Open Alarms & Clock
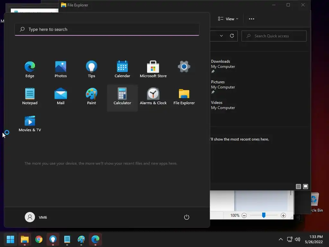 tap(153, 96)
